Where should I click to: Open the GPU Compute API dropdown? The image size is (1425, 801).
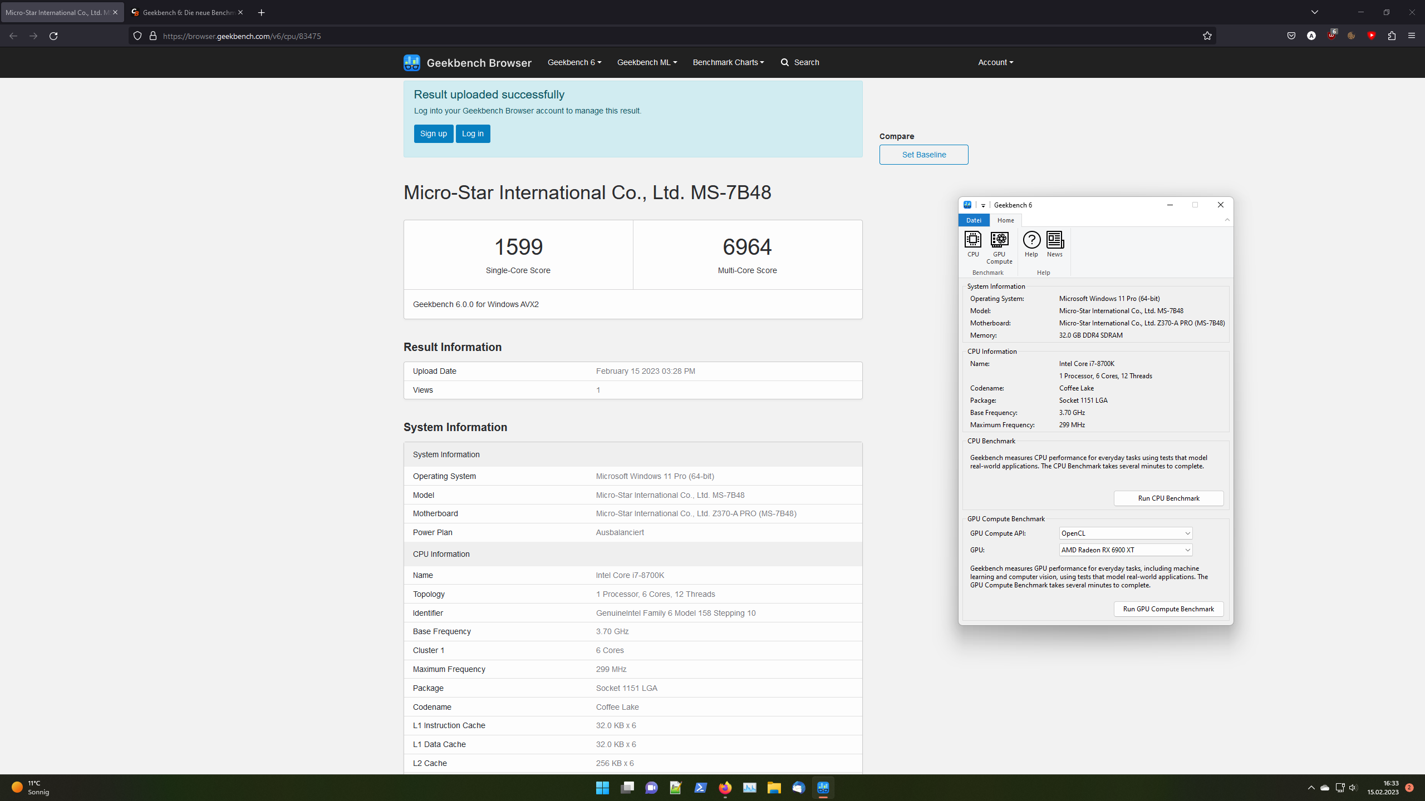click(1125, 533)
